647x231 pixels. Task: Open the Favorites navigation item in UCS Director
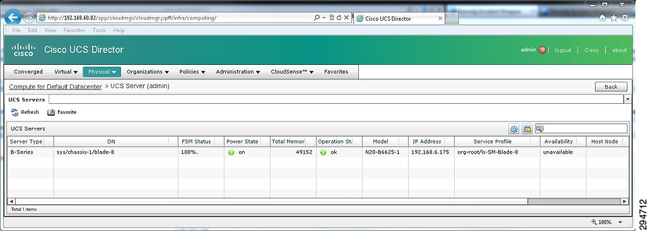click(x=336, y=72)
